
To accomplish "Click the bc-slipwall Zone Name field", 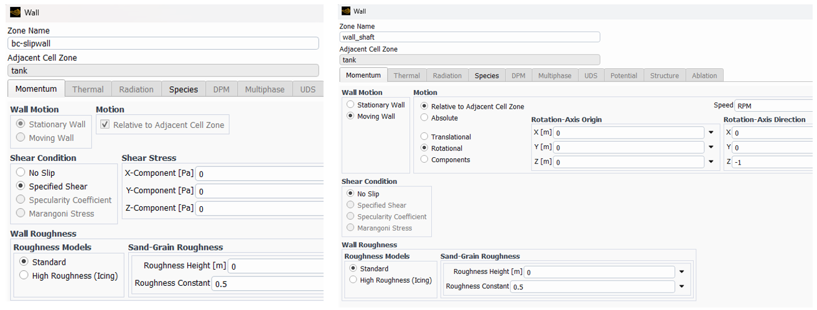I will point(163,43).
